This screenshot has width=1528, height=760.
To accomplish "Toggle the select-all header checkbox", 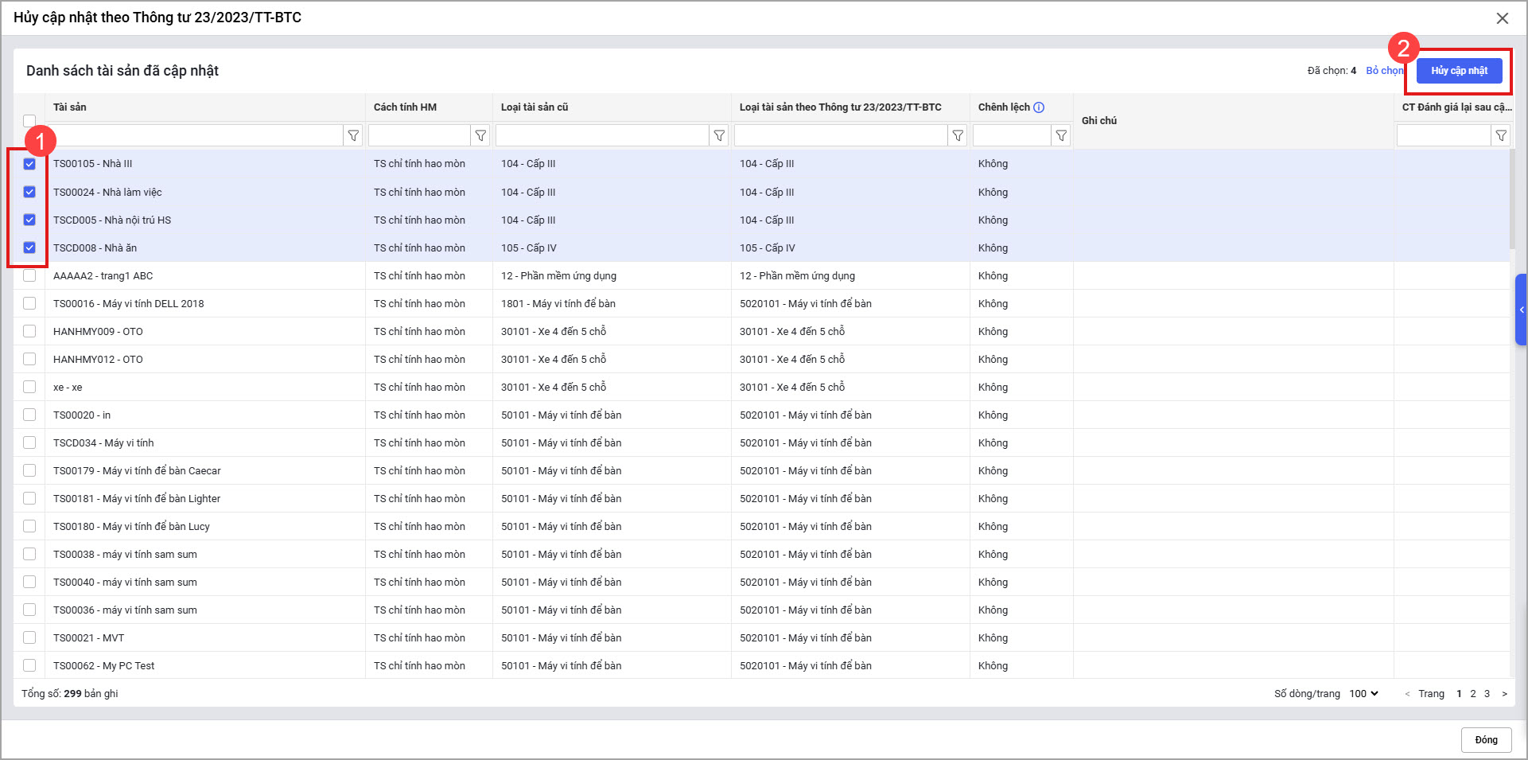I will tap(29, 121).
